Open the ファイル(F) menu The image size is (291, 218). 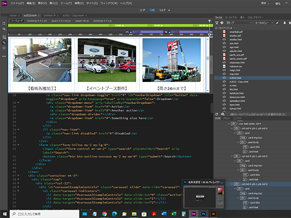pos(17,3)
